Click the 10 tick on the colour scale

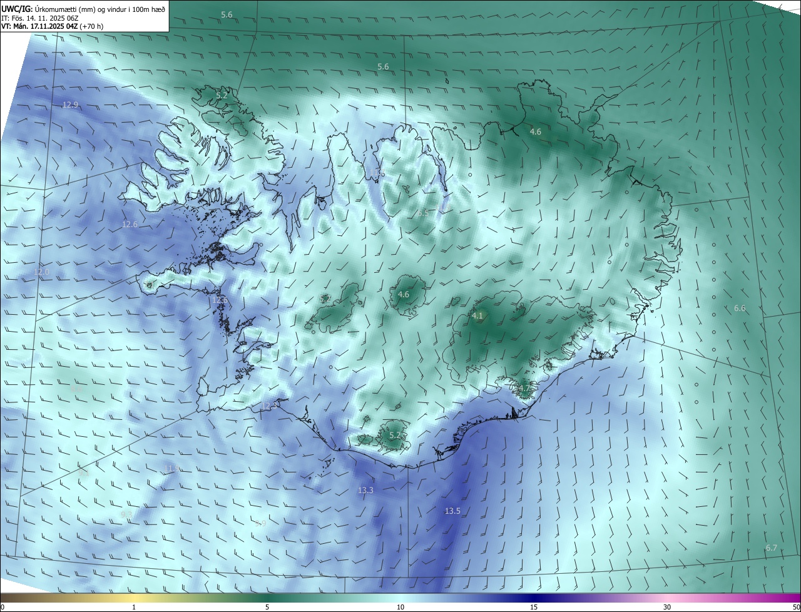click(x=400, y=607)
